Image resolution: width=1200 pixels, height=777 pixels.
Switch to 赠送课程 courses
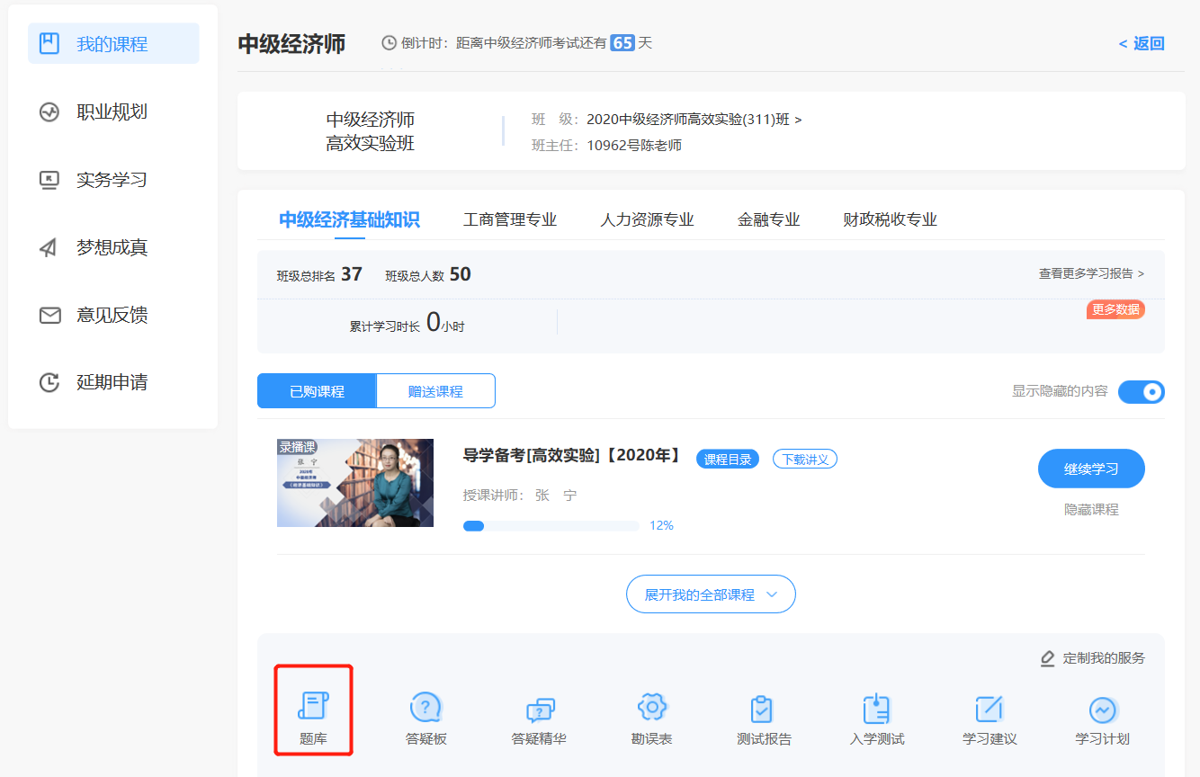(x=435, y=390)
